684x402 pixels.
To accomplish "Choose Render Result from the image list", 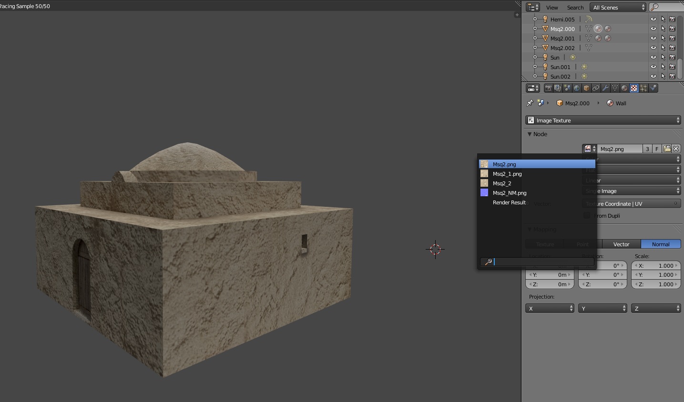I will coord(537,202).
